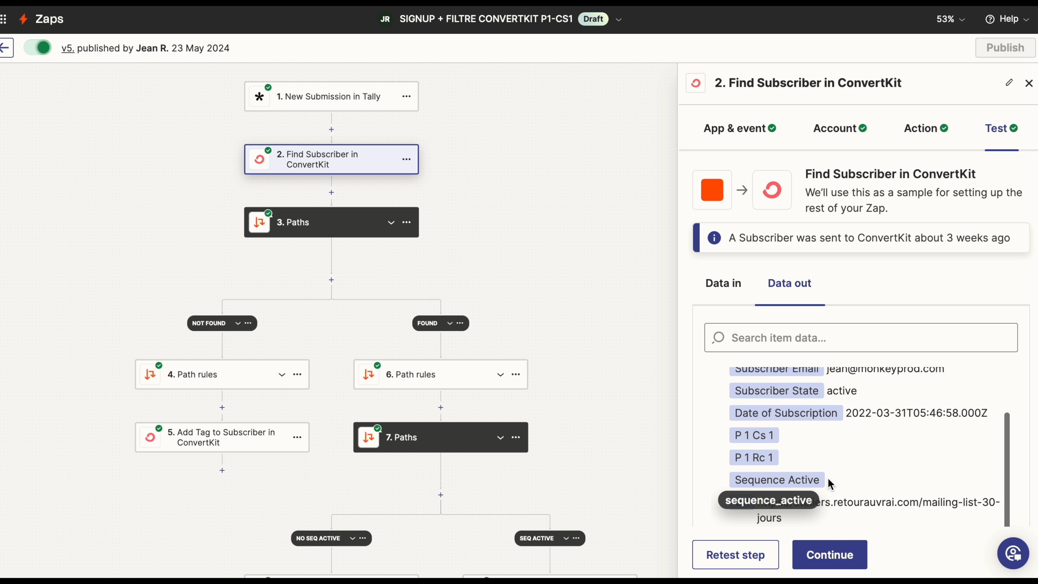Open three-dot menu on Add Tag step
The height and width of the screenshot is (584, 1038).
pos(297,437)
